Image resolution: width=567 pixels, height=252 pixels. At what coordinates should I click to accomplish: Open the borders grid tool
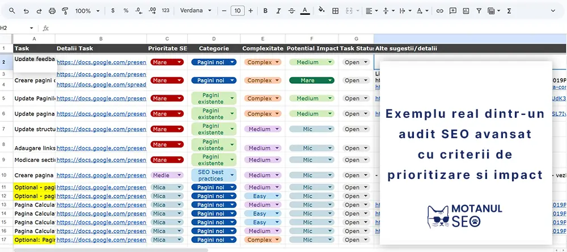(x=335, y=11)
